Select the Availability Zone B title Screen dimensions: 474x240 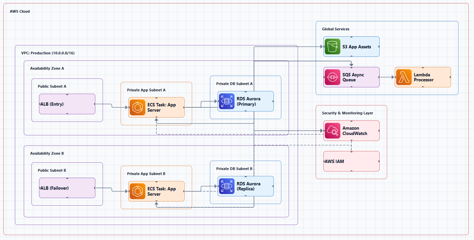click(x=47, y=153)
